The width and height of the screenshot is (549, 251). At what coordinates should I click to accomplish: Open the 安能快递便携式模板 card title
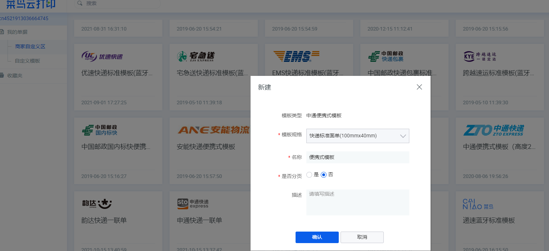point(206,147)
